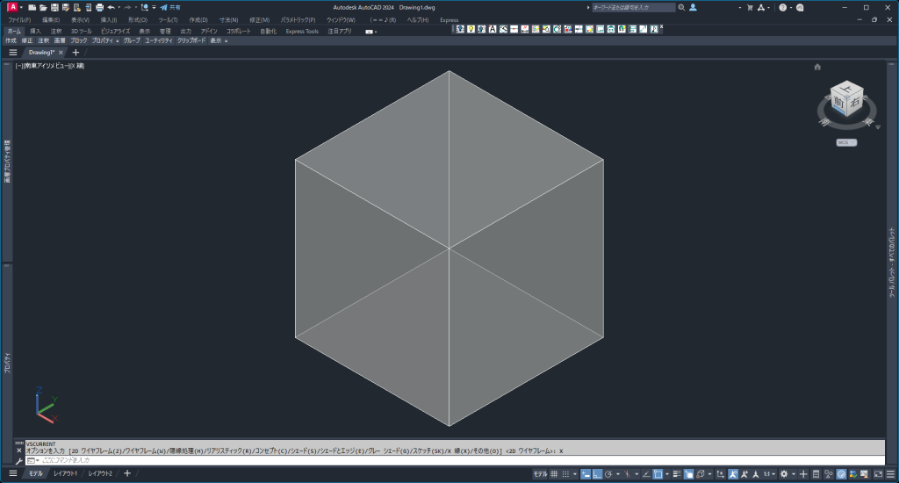The width and height of the screenshot is (899, 483).
Task: Click the Plot (print) icon
Action: [x=99, y=7]
